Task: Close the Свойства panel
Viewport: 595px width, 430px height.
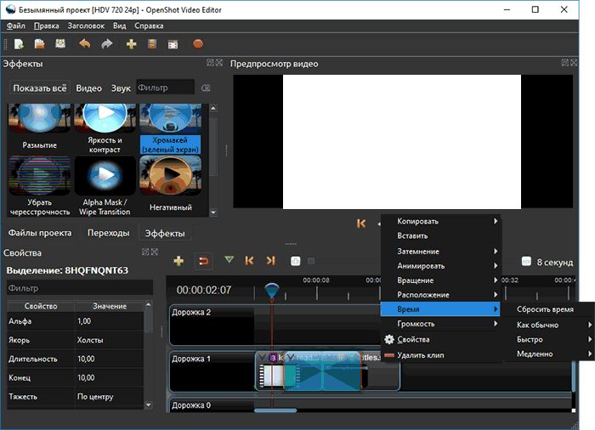Action: [154, 252]
